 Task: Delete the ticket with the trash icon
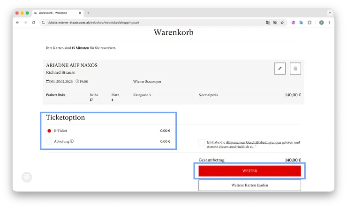(x=295, y=69)
